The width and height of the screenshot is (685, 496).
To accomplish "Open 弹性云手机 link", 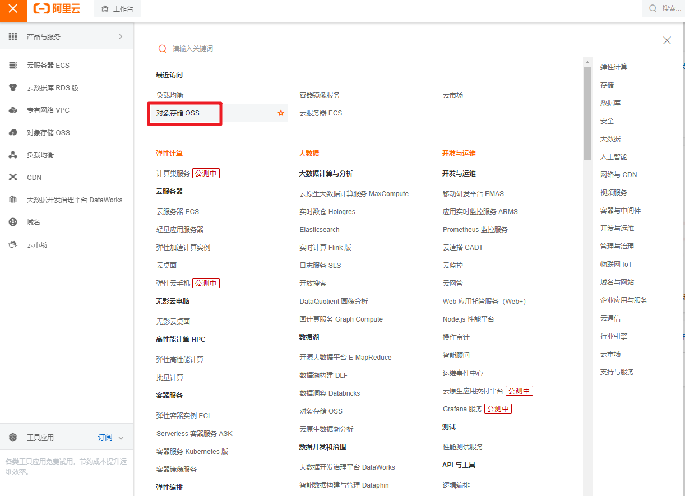I will [173, 284].
